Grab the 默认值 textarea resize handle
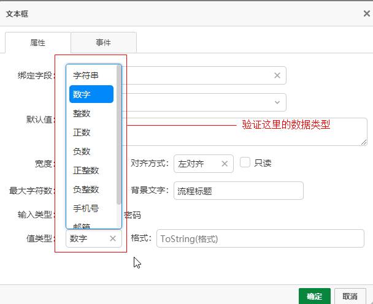Screen dimensions: 373x304 [364, 142]
